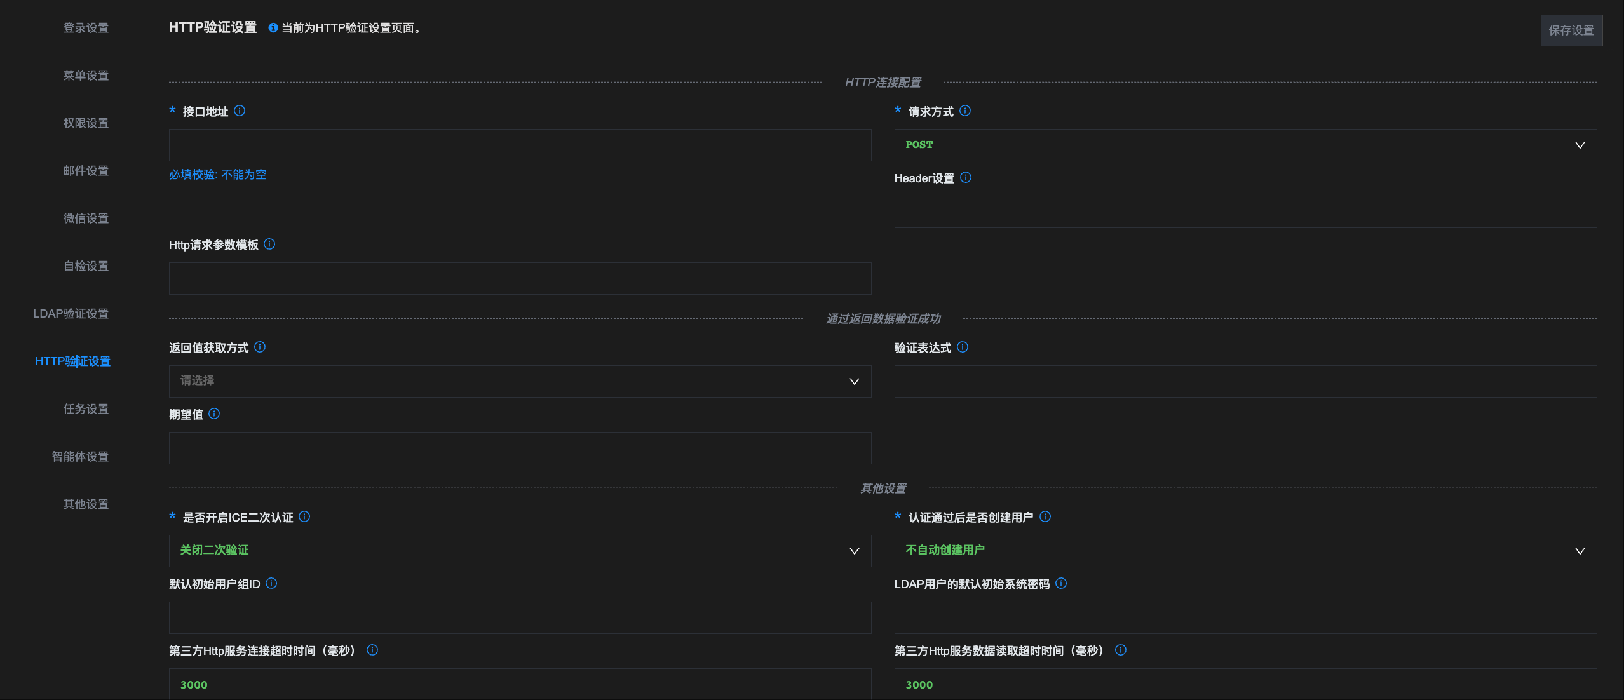This screenshot has height=700, width=1624.
Task: Switch to LDAP验证设置 menu item
Action: (x=71, y=314)
